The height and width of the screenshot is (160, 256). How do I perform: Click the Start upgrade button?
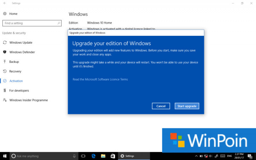click(187, 106)
